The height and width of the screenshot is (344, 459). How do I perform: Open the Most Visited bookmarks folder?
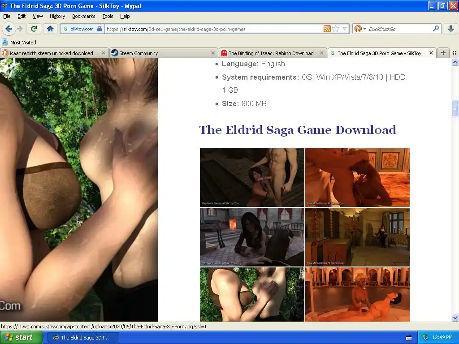pyautogui.click(x=19, y=43)
